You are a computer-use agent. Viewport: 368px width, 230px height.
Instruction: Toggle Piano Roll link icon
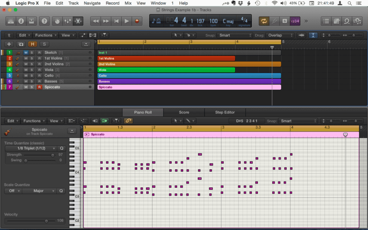(128, 121)
